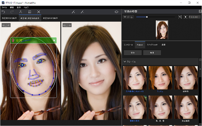Click the presets scrollbar down arrow
202x126 pixels.
(200, 124)
